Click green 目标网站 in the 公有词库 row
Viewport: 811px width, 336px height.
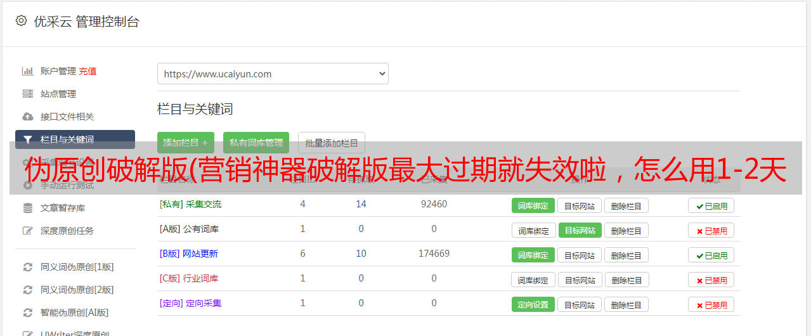[x=580, y=230]
